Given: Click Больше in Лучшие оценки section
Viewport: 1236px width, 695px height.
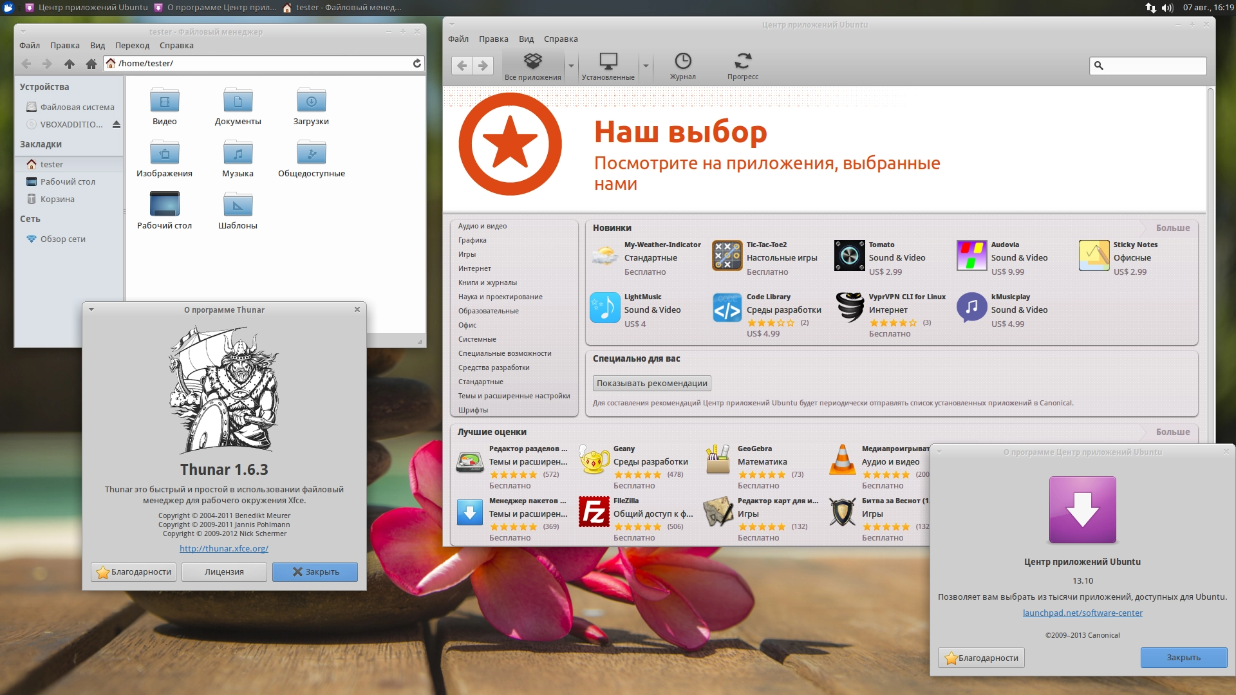Looking at the screenshot, I should (1172, 432).
